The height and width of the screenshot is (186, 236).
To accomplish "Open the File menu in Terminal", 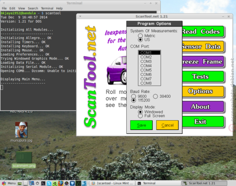I will (x=4, y=8).
